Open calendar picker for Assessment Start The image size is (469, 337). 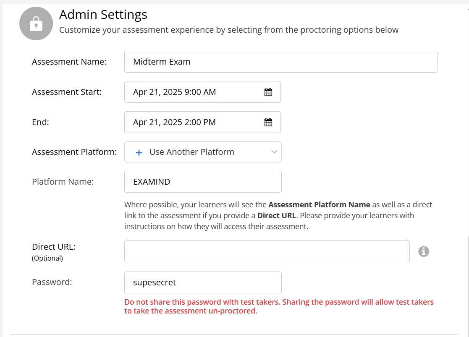click(x=268, y=92)
